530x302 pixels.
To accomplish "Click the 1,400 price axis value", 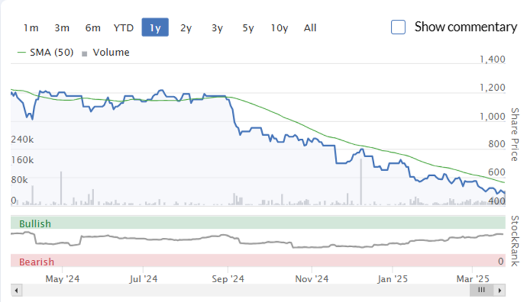I will tap(492, 60).
